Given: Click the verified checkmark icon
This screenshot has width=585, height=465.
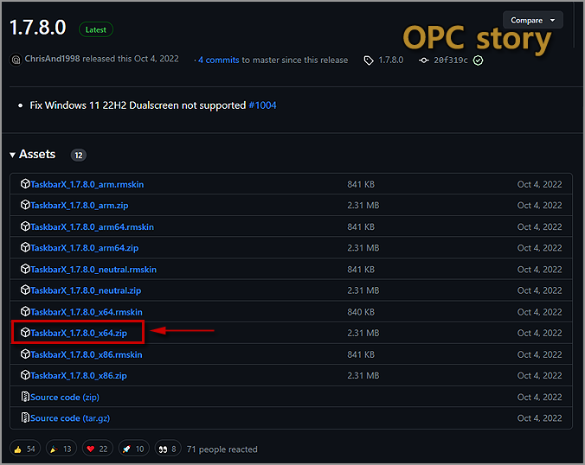Looking at the screenshot, I should point(478,61).
